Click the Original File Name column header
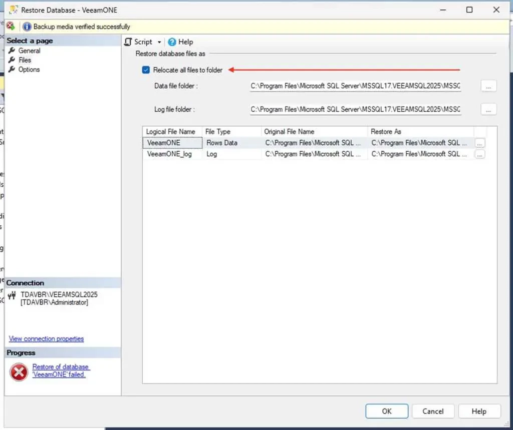Screen dimensions: 513x430 coord(315,132)
